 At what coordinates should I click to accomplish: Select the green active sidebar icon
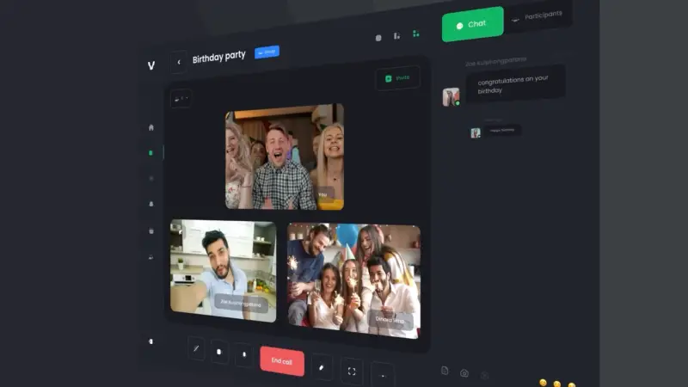click(x=151, y=153)
